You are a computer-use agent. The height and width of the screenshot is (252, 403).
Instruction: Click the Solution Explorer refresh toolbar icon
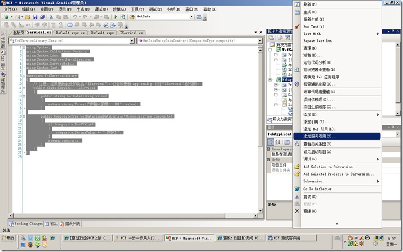[x=287, y=38]
